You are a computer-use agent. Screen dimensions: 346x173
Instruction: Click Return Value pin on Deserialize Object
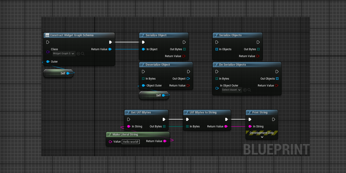coord(188,85)
